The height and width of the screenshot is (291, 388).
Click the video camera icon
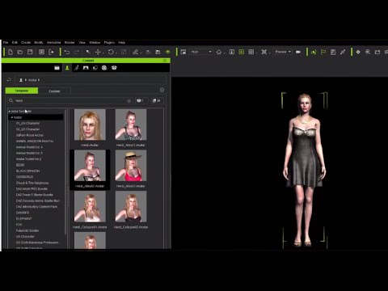(x=298, y=52)
